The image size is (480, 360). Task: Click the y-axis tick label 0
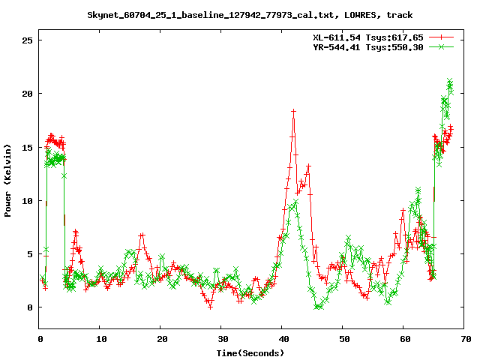[30, 307]
